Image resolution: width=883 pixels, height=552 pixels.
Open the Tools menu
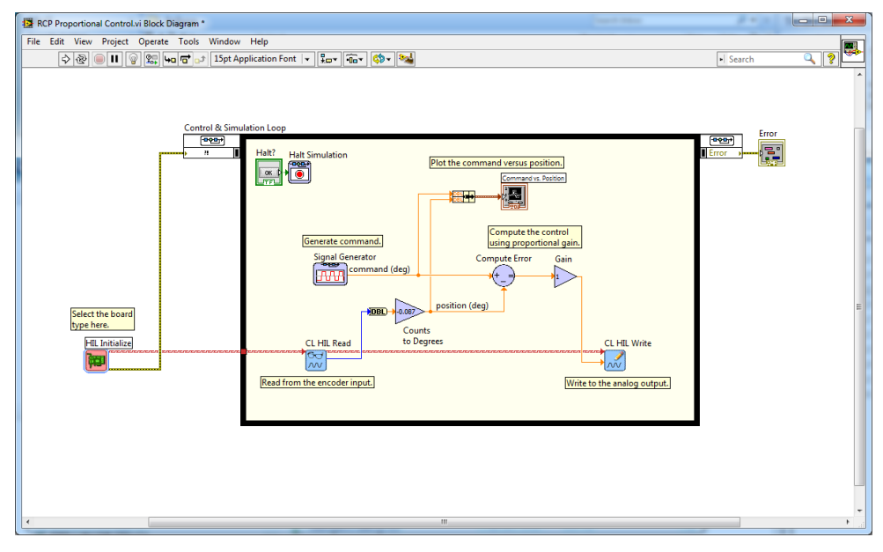tap(188, 41)
